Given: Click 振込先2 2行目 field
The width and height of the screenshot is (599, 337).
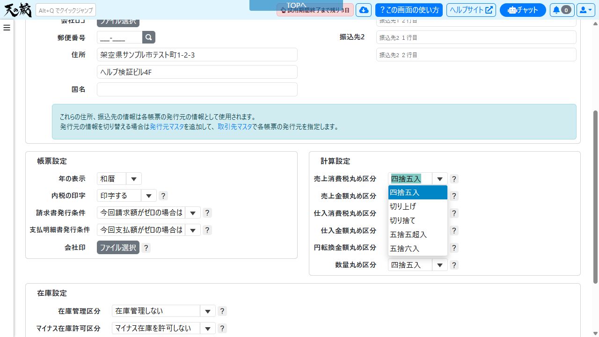Looking at the screenshot, I should tap(476, 55).
